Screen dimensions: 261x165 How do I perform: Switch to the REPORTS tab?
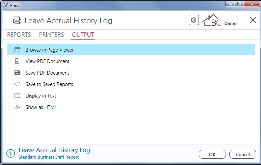point(19,35)
